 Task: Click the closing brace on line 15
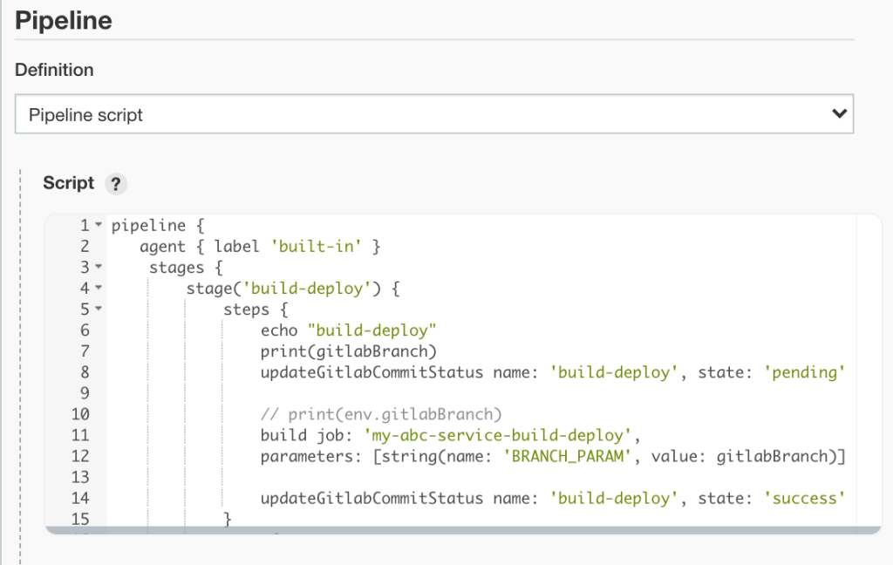[x=228, y=519]
